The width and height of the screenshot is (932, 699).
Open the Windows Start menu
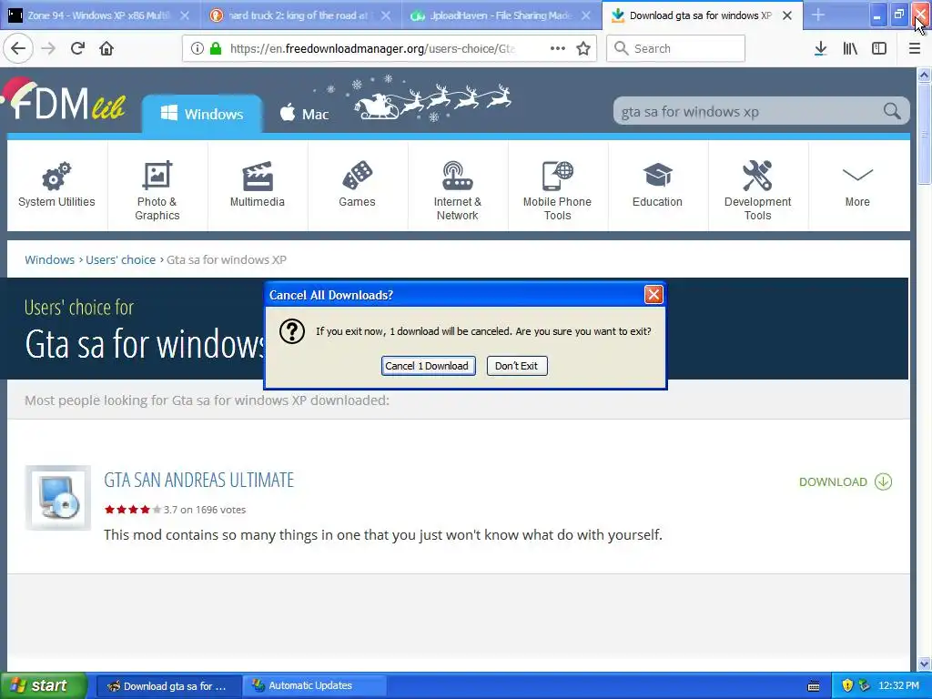pyautogui.click(x=44, y=685)
